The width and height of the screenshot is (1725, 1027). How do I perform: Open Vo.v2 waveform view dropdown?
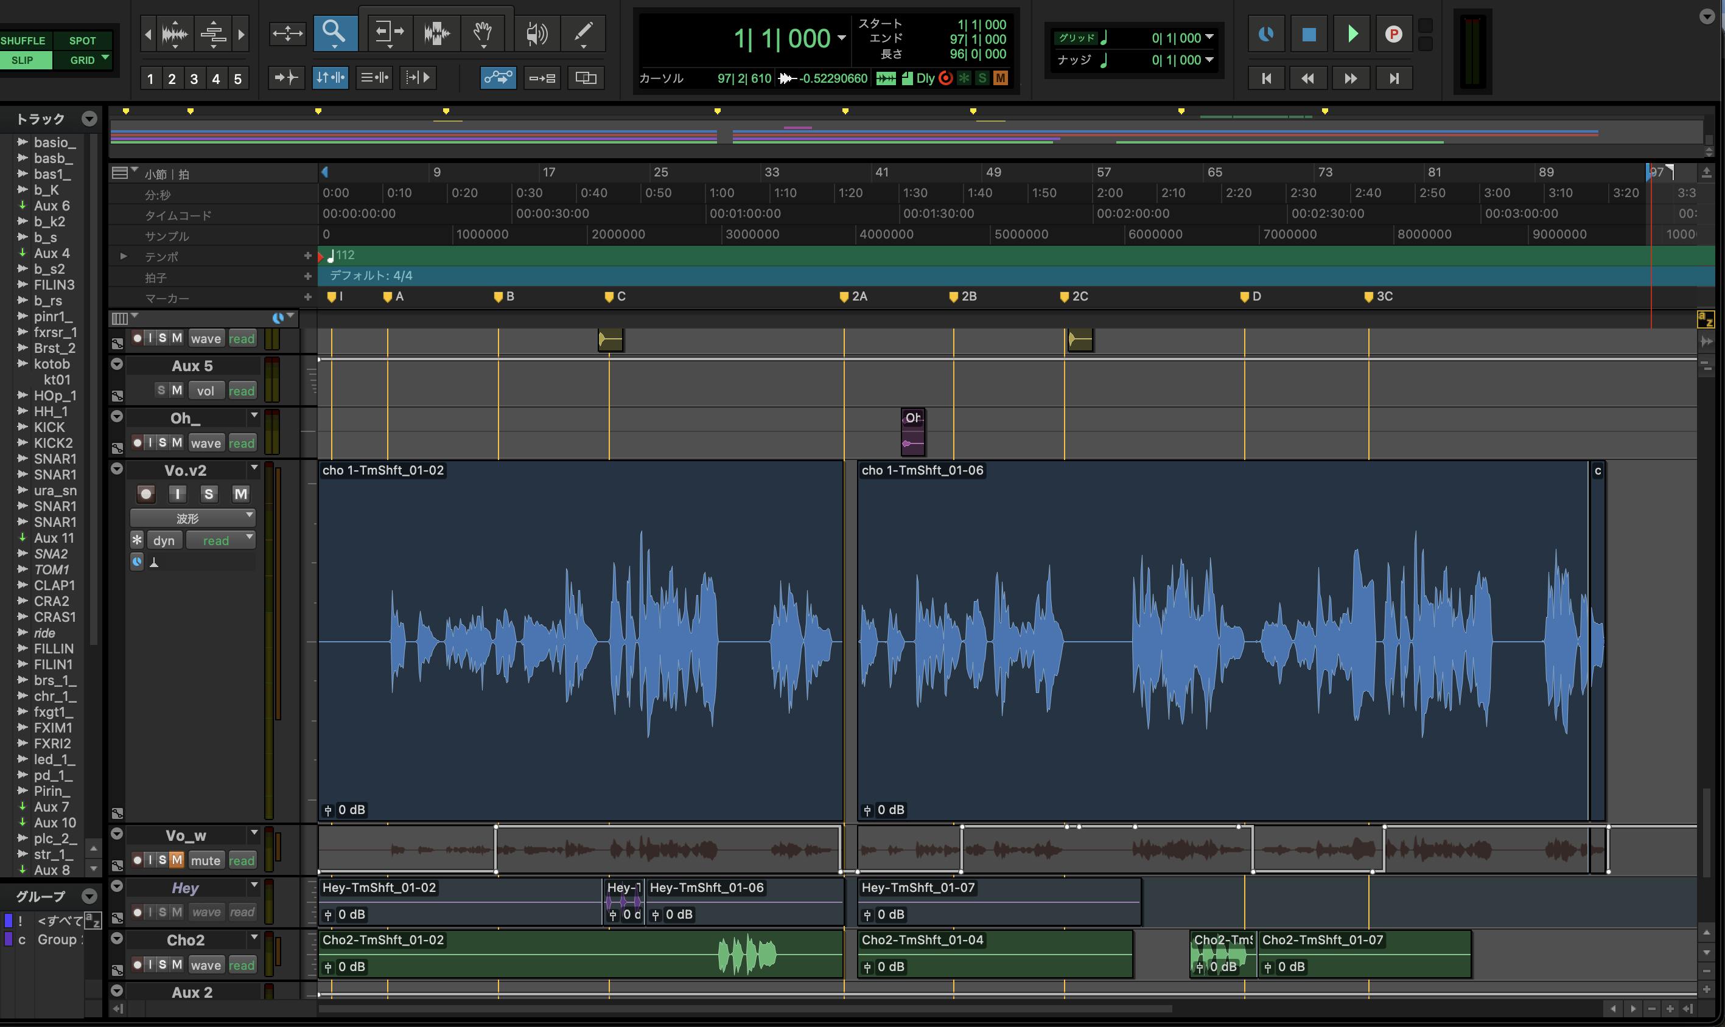tap(192, 518)
